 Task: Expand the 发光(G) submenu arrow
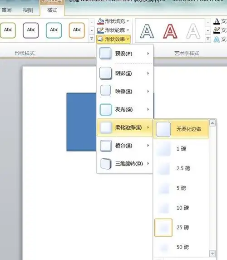[148, 109]
